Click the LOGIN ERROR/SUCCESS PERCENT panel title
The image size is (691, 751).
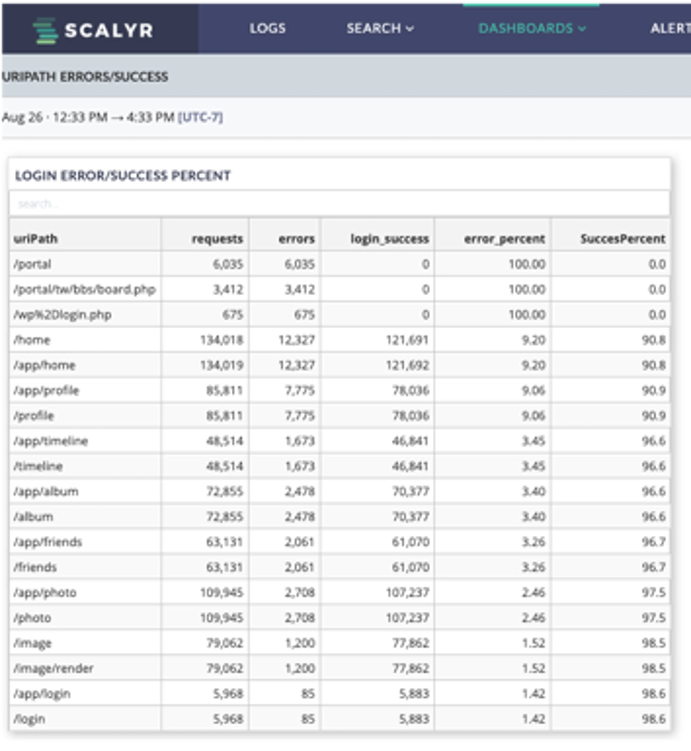point(123,176)
